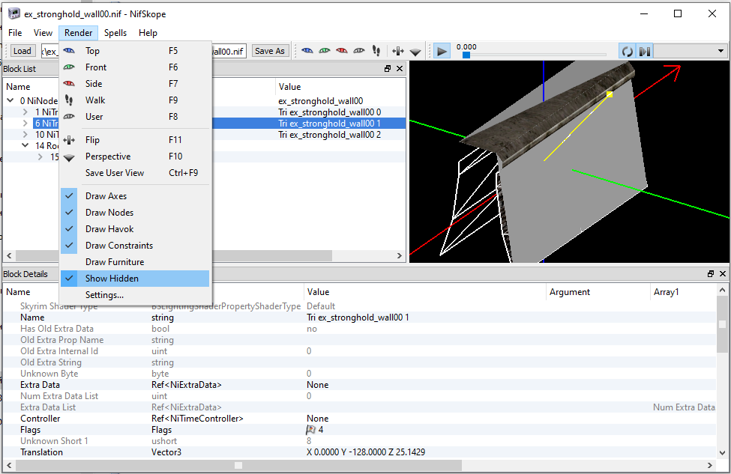Expand the 1 NiTr tree row
Image resolution: width=731 pixels, height=474 pixels.
point(25,112)
